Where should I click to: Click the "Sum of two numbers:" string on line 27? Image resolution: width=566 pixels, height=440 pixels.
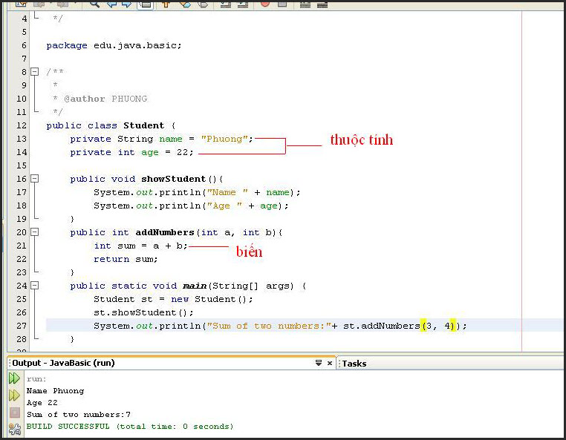tap(269, 326)
